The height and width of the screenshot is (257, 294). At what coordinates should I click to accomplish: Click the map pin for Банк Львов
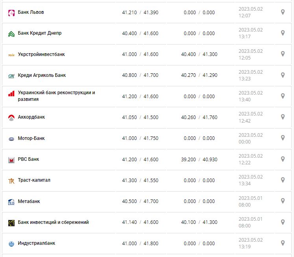(x=283, y=12)
